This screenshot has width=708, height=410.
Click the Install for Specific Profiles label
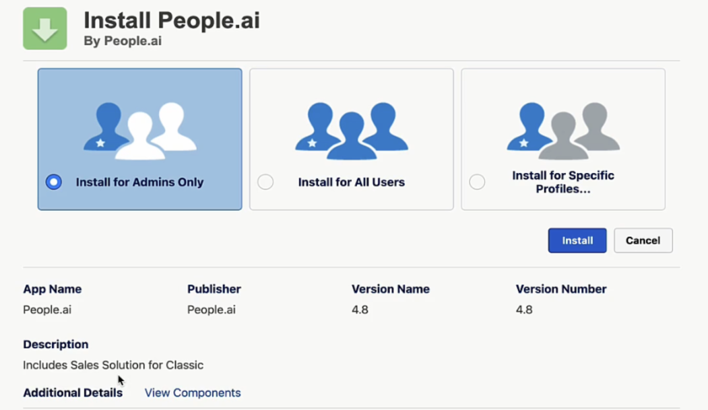563,182
